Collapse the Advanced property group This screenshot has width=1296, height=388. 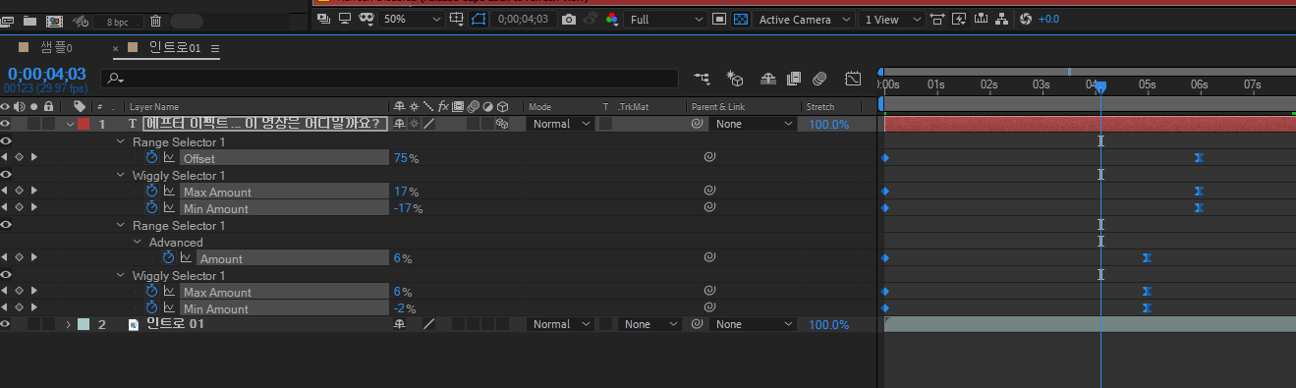(138, 242)
